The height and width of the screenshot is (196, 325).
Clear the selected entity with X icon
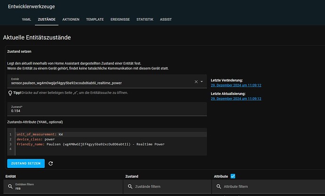pos(196,82)
